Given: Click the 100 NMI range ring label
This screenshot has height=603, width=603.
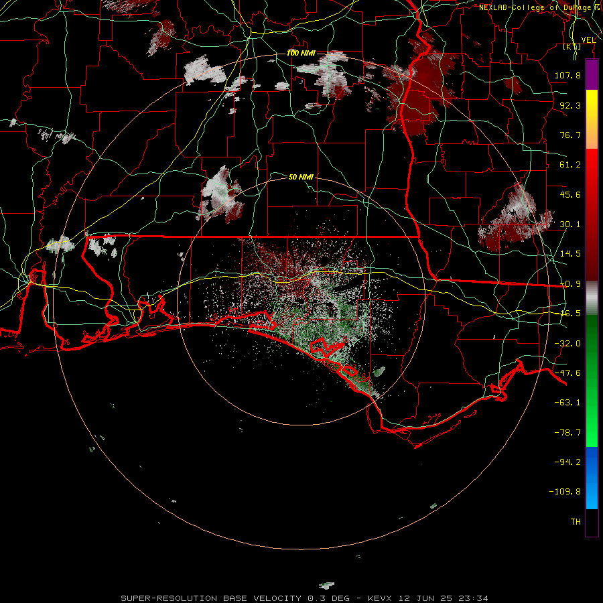Looking at the screenshot, I should tap(300, 53).
